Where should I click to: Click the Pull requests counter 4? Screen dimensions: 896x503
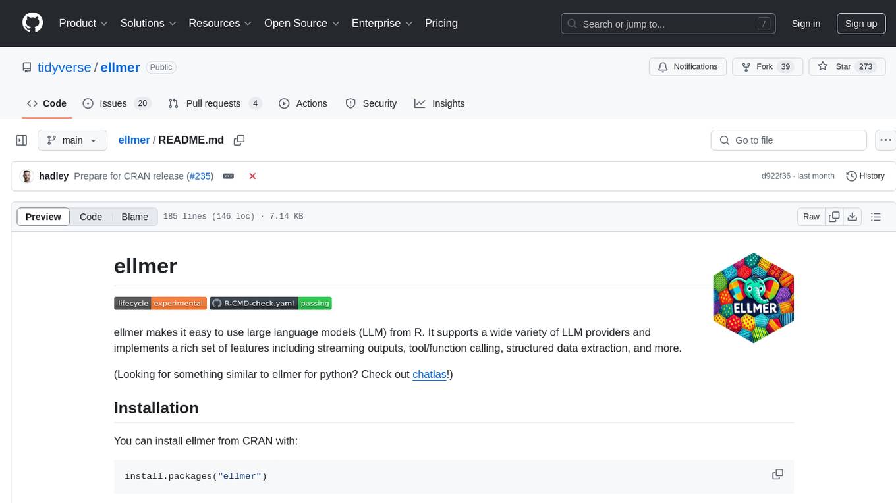[256, 103]
